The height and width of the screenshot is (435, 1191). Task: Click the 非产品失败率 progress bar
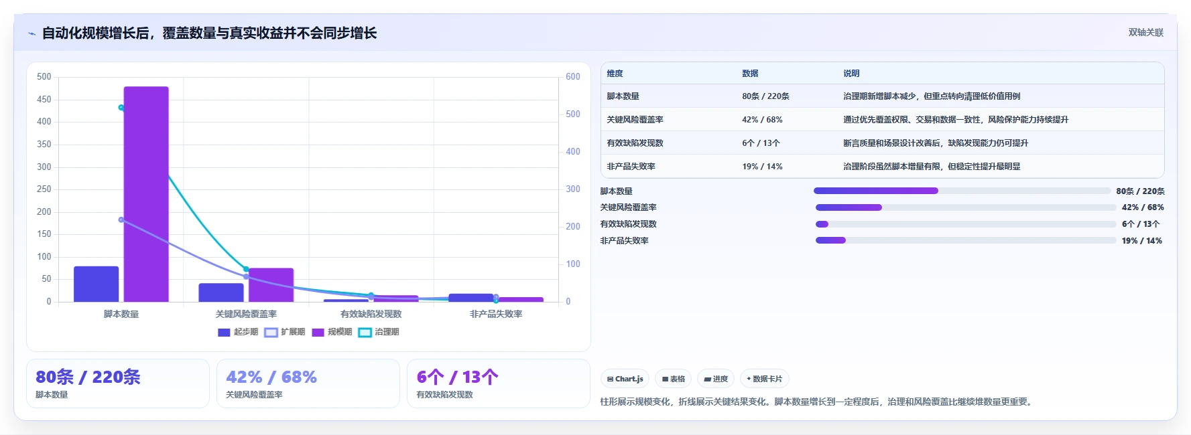(x=966, y=240)
